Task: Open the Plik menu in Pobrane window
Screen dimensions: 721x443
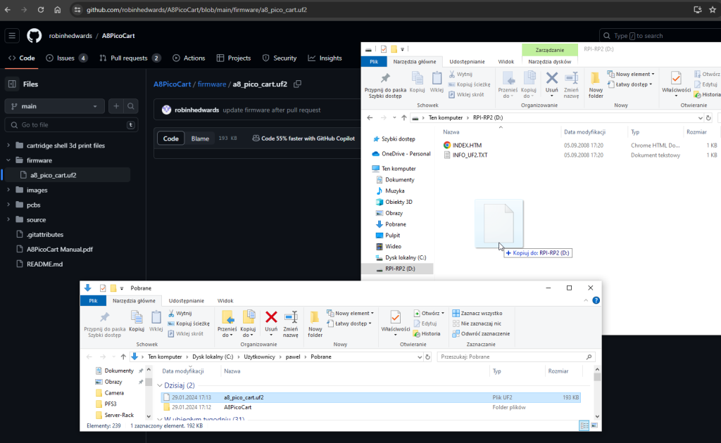Action: coord(94,301)
